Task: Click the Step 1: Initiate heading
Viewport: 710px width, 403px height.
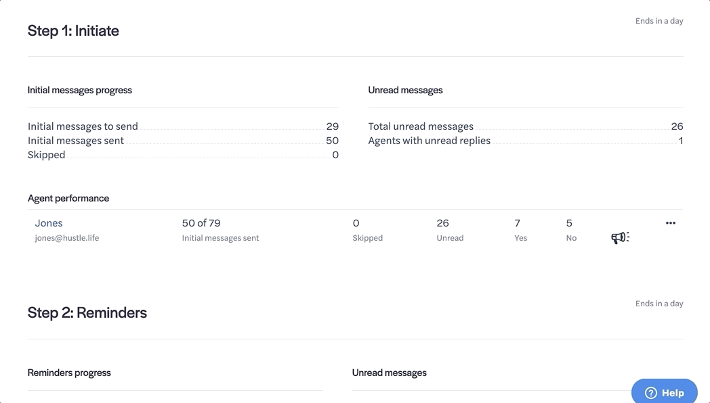Action: coord(73,30)
